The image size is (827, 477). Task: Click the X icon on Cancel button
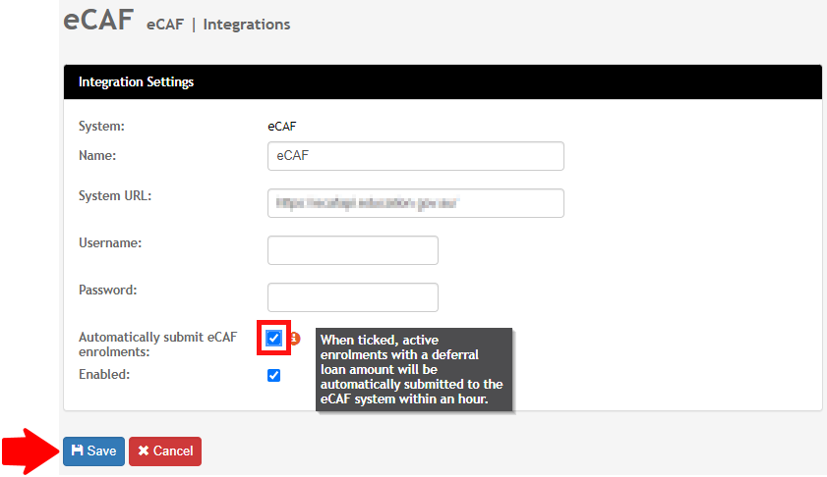(x=144, y=450)
